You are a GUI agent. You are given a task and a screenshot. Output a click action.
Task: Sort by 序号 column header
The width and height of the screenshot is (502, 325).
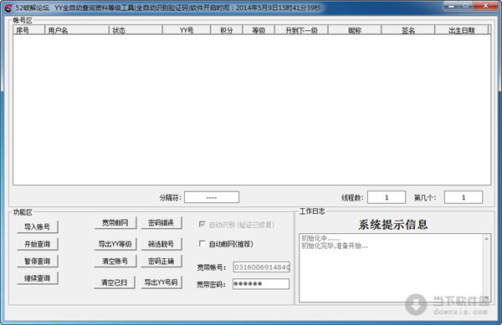[x=28, y=30]
